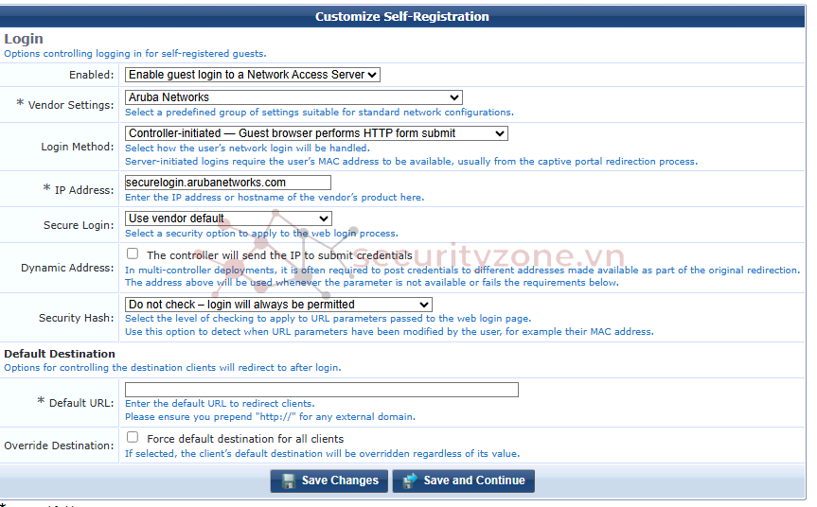This screenshot has width=817, height=507.
Task: Click into the IP Address field
Action: (227, 183)
